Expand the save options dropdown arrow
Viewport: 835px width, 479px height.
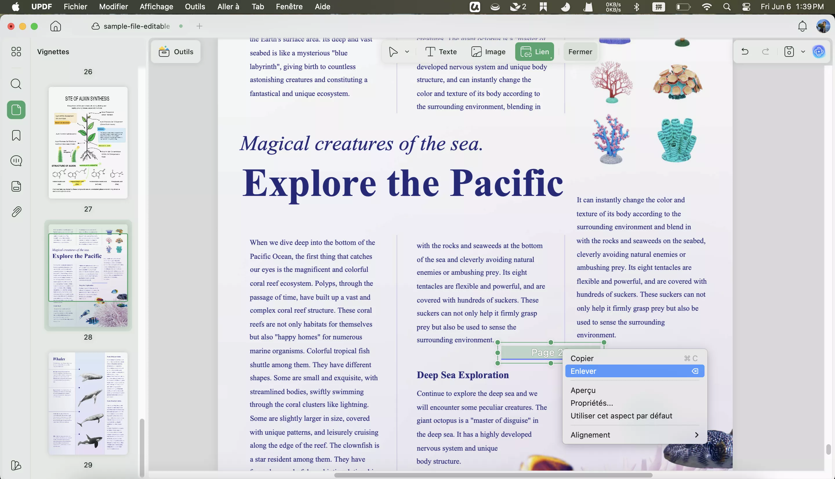click(803, 52)
